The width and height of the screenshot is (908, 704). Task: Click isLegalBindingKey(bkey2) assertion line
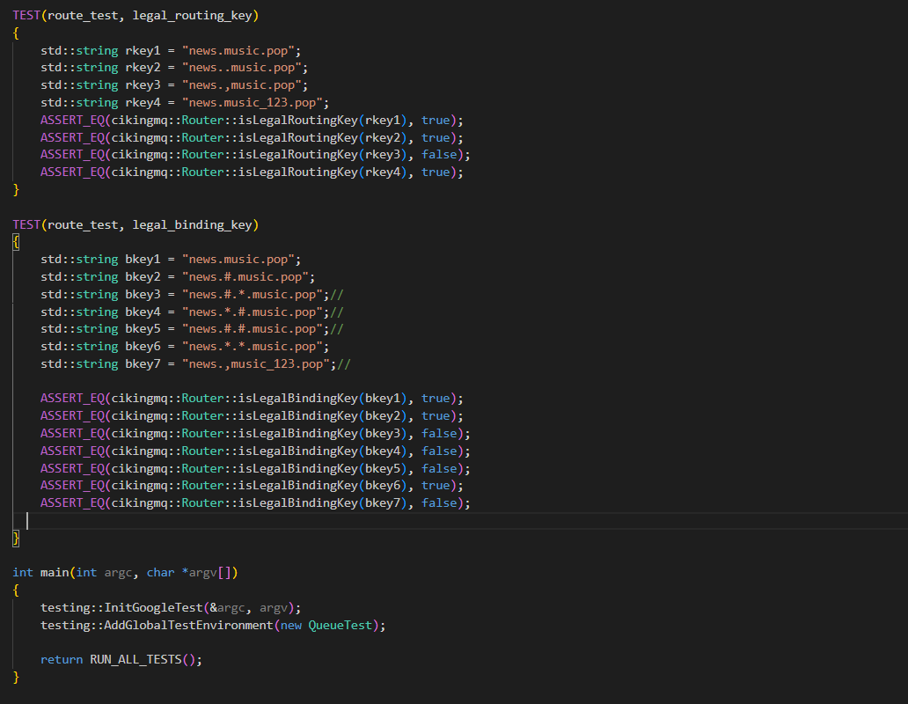click(252, 415)
